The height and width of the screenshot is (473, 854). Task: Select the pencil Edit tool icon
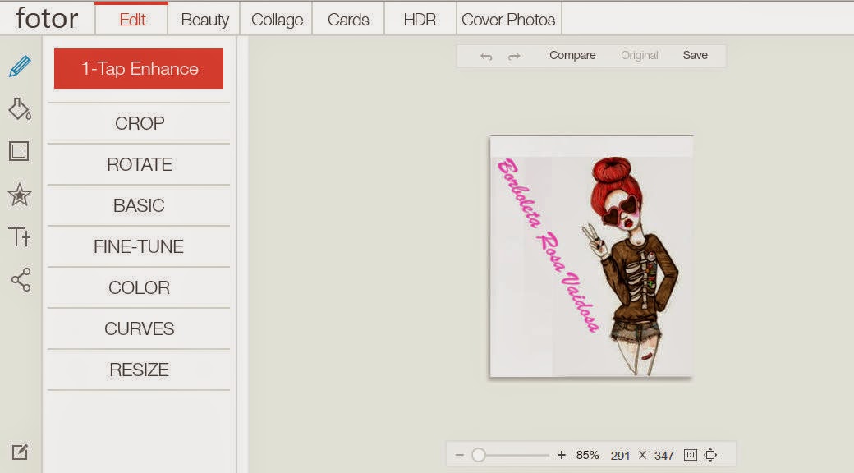click(20, 67)
